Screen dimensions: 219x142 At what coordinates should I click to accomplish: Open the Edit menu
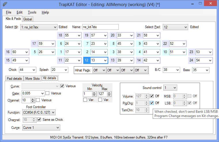click(x=19, y=12)
